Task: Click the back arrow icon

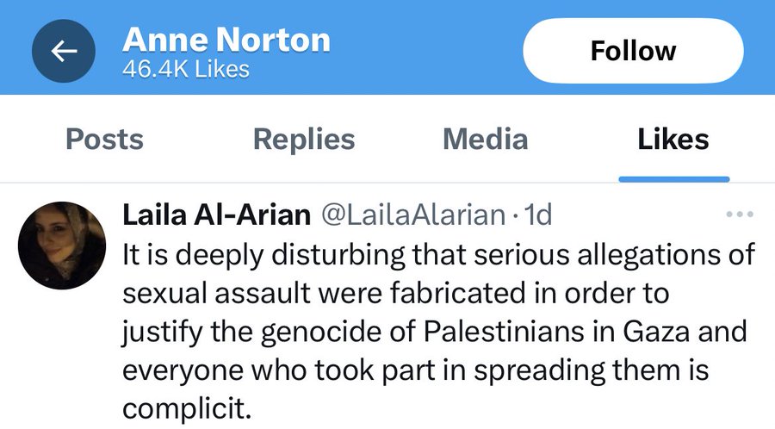Action: coord(64,53)
